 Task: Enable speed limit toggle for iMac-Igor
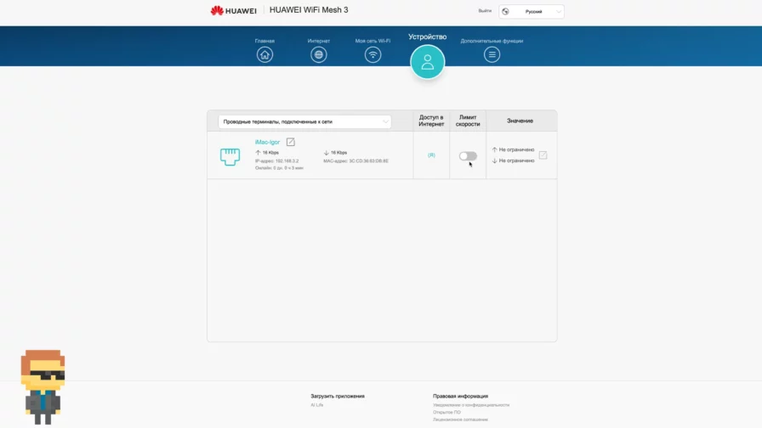click(468, 155)
